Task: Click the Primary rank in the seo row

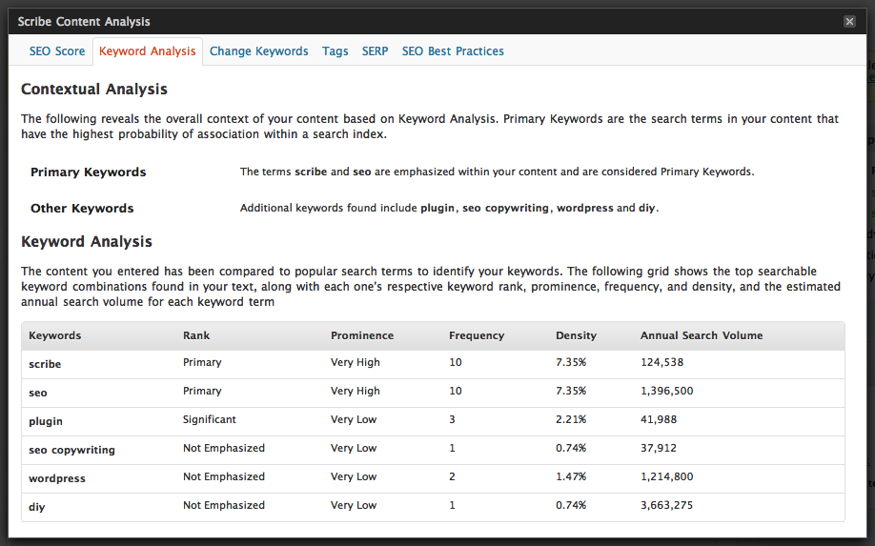Action: click(202, 391)
